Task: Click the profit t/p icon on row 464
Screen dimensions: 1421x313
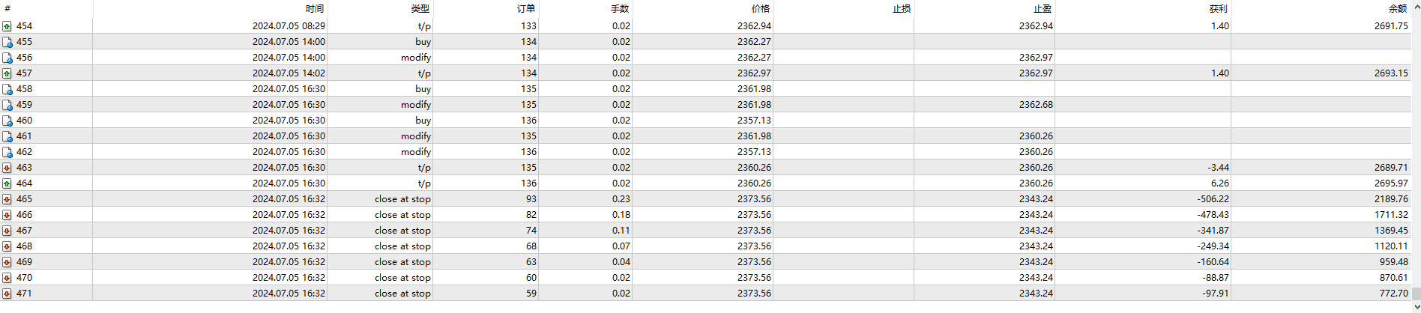Action: (x=7, y=183)
